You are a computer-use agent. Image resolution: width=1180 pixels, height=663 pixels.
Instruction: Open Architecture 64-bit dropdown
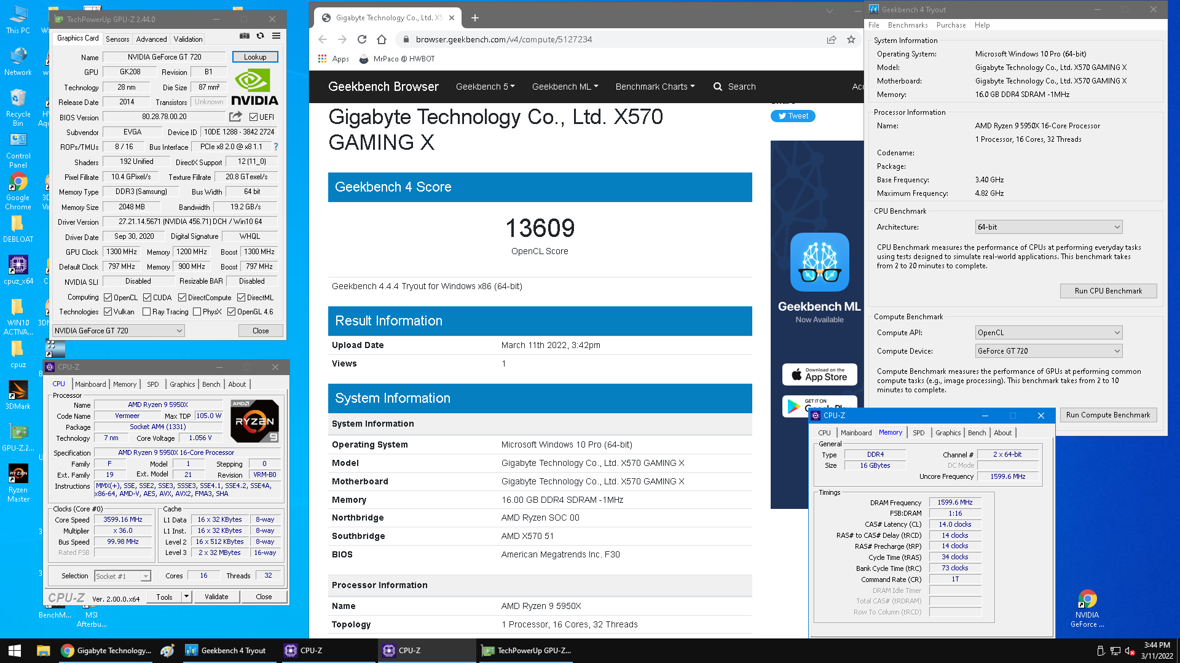pos(1048,227)
